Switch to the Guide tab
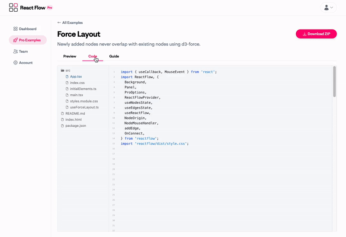The height and width of the screenshot is (237, 346). pyautogui.click(x=114, y=56)
